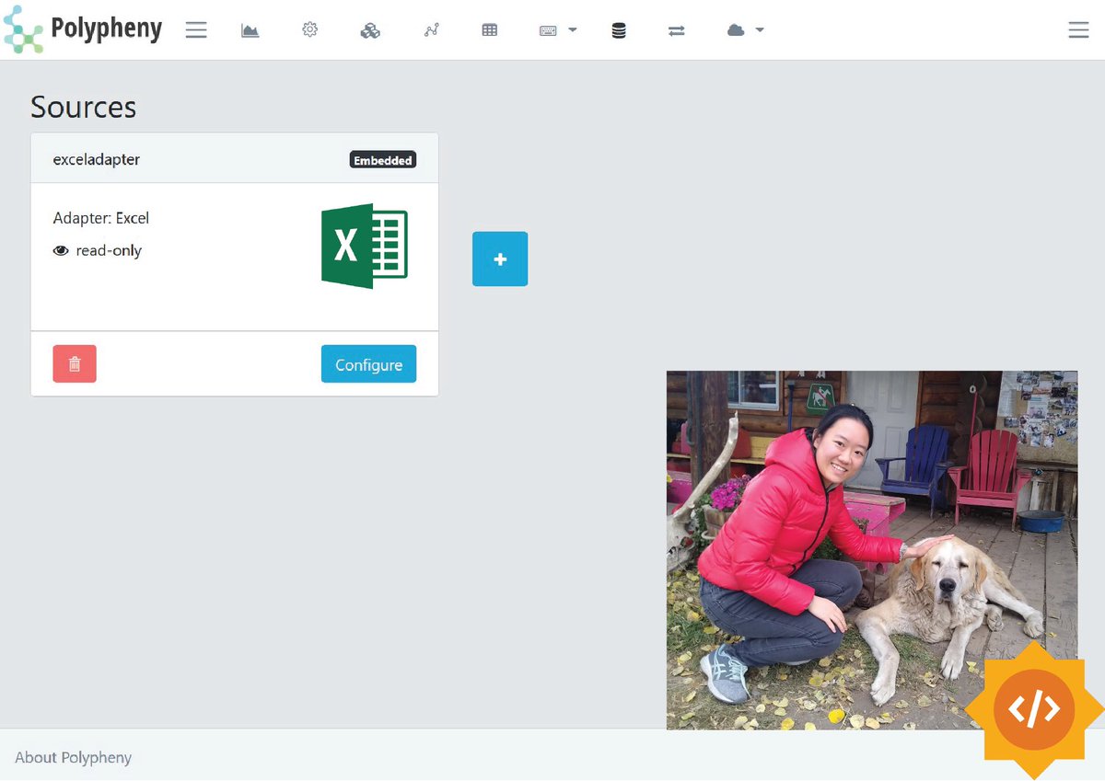
Task: Add a new source with plus button
Action: [x=500, y=259]
